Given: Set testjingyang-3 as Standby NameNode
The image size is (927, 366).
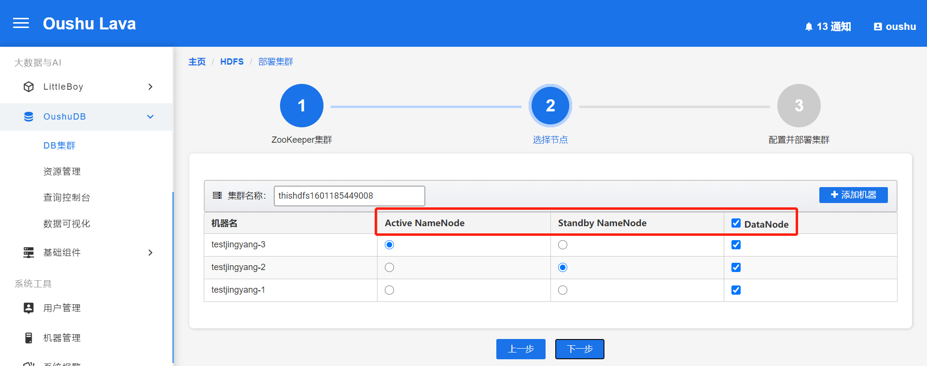Looking at the screenshot, I should point(563,245).
